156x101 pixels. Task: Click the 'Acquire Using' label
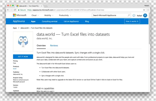coord(18,78)
